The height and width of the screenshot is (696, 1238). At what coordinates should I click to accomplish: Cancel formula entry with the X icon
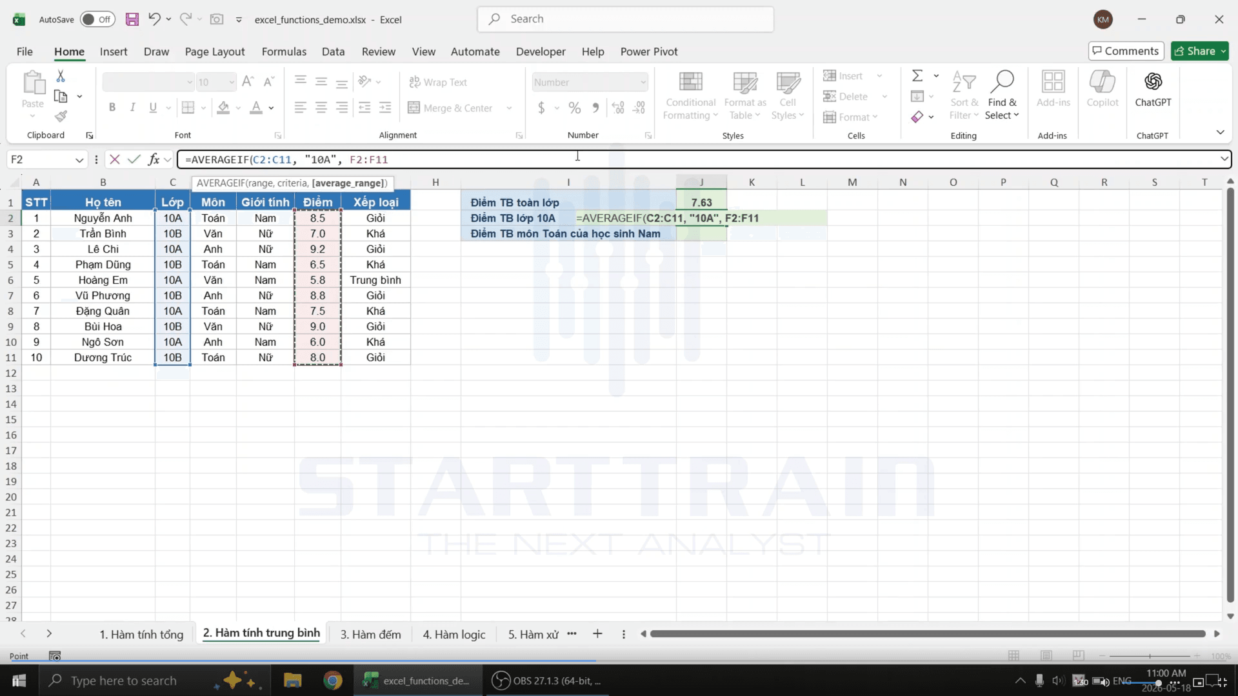tap(114, 159)
